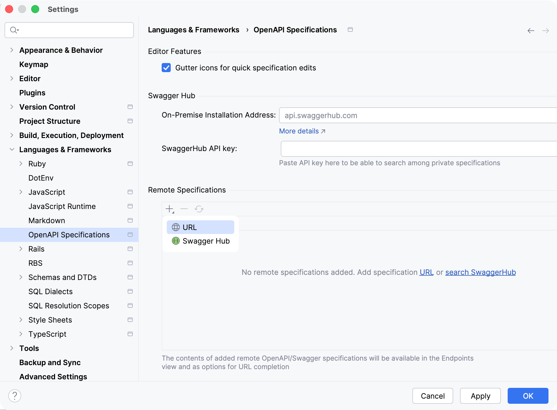The height and width of the screenshot is (410, 557).
Task: Click On-Premise Installation Address field
Action: point(418,115)
